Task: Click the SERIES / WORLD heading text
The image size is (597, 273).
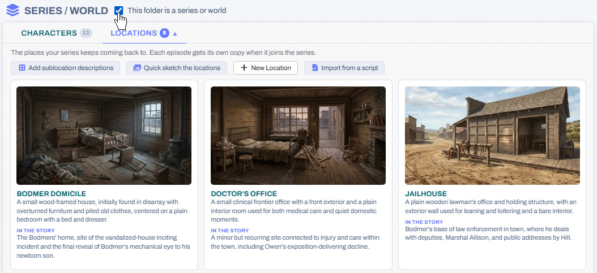Action: click(x=66, y=11)
